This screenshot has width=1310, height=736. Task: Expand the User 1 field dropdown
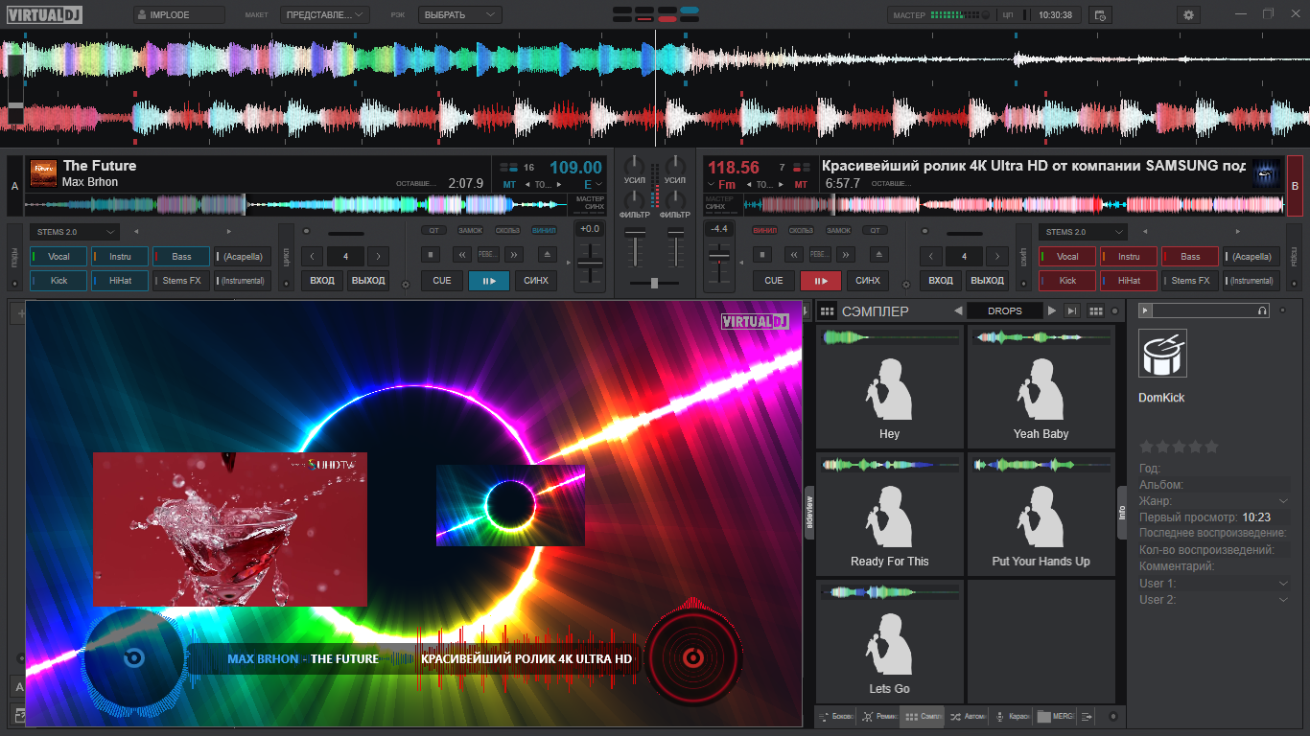[1283, 583]
